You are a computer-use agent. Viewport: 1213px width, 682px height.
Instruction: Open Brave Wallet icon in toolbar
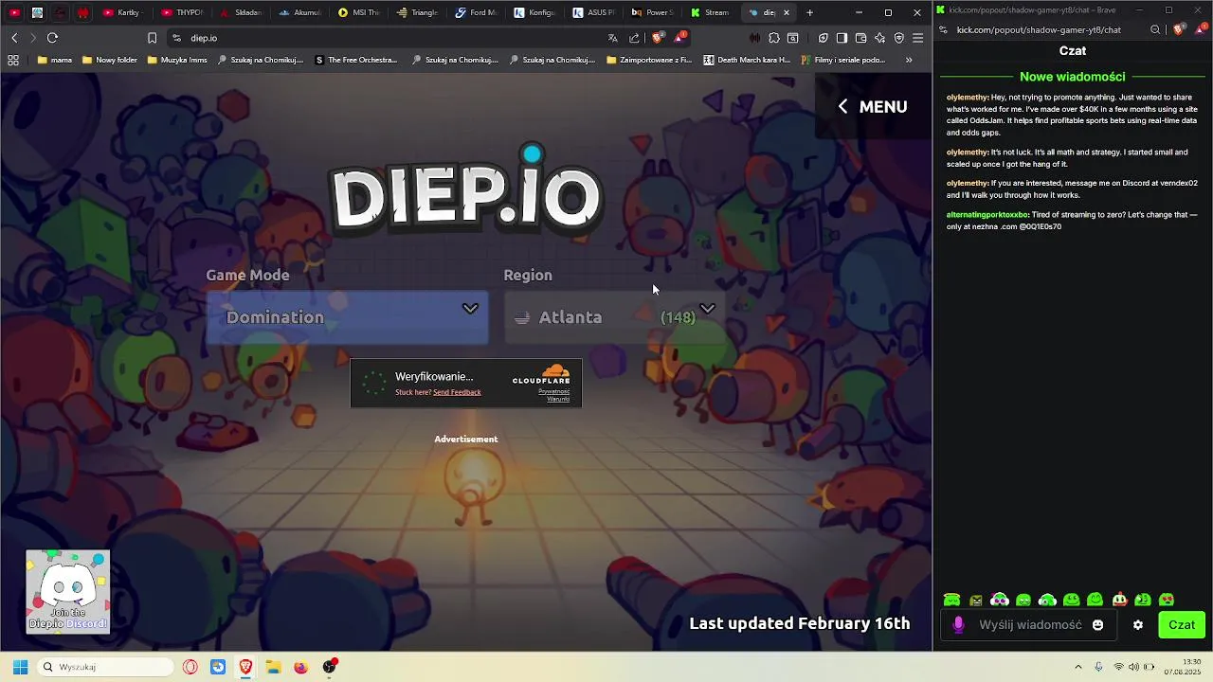(x=860, y=38)
